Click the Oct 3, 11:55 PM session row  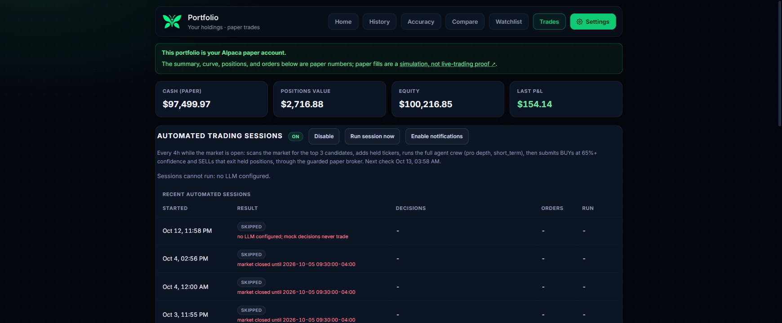click(x=388, y=312)
